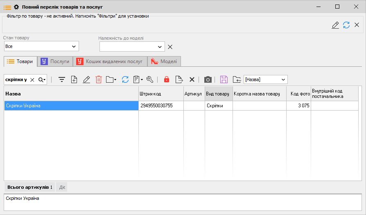Image resolution: width=366 pixels, height=215 pixels.
Task: Edit filter with top-right pencil icon
Action: pos(335,25)
